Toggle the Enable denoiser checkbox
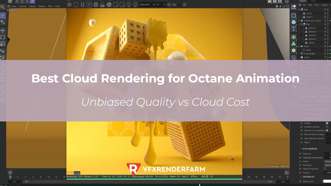This screenshot has width=331, height=186. (x=327, y=123)
